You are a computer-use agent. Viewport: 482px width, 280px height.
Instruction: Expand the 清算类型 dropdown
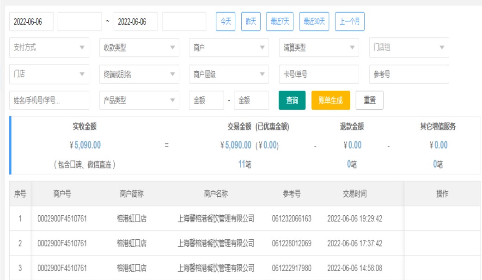click(x=319, y=48)
